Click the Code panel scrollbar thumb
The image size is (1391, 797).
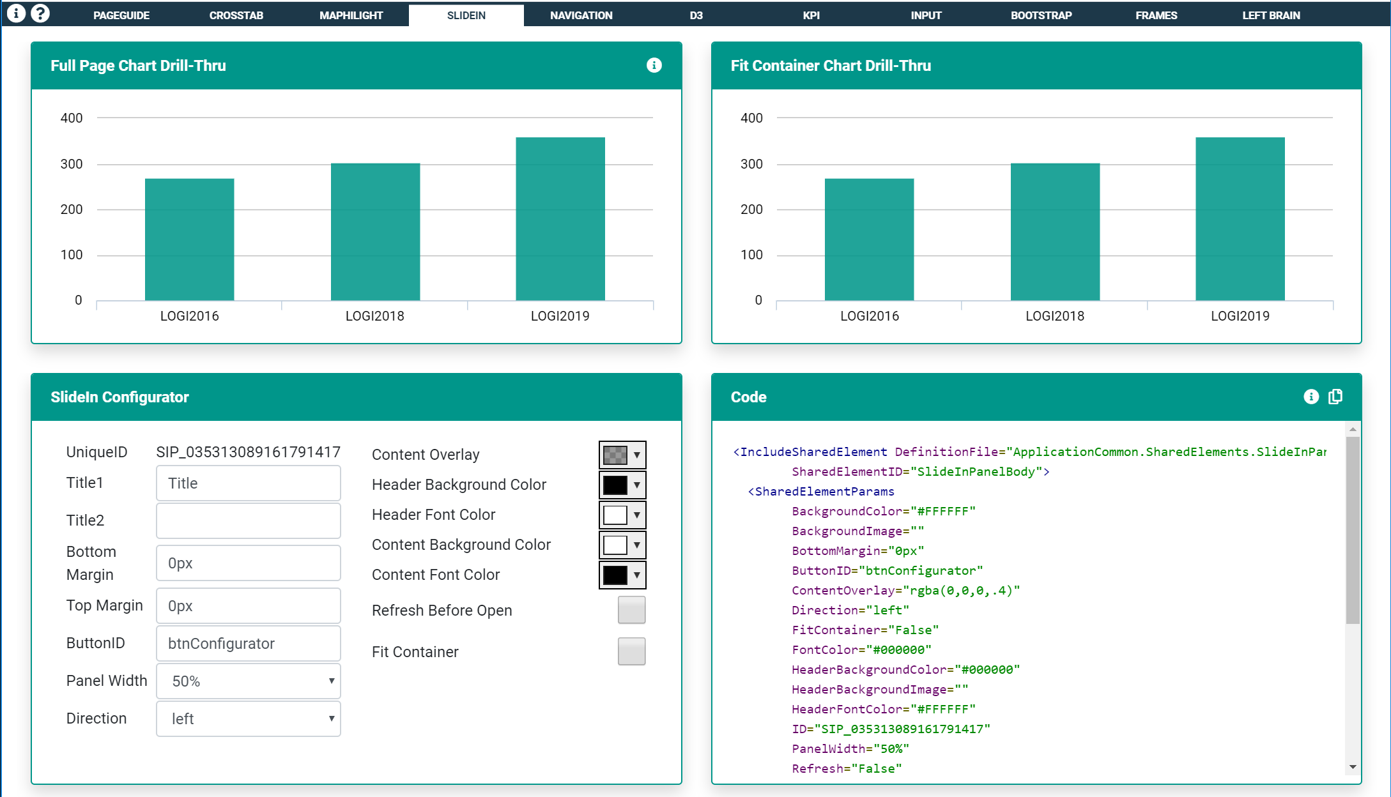pyautogui.click(x=1353, y=530)
